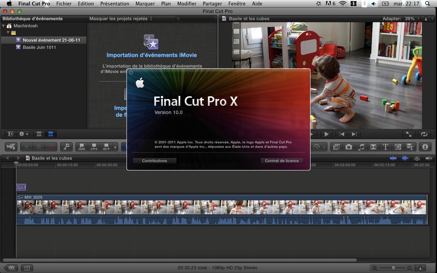Open Contrat de licence button
Image resolution: width=437 pixels, height=273 pixels.
[282, 161]
